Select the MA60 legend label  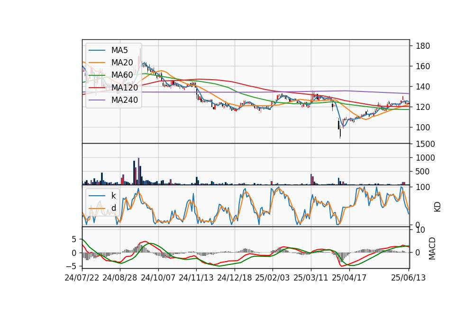point(122,75)
